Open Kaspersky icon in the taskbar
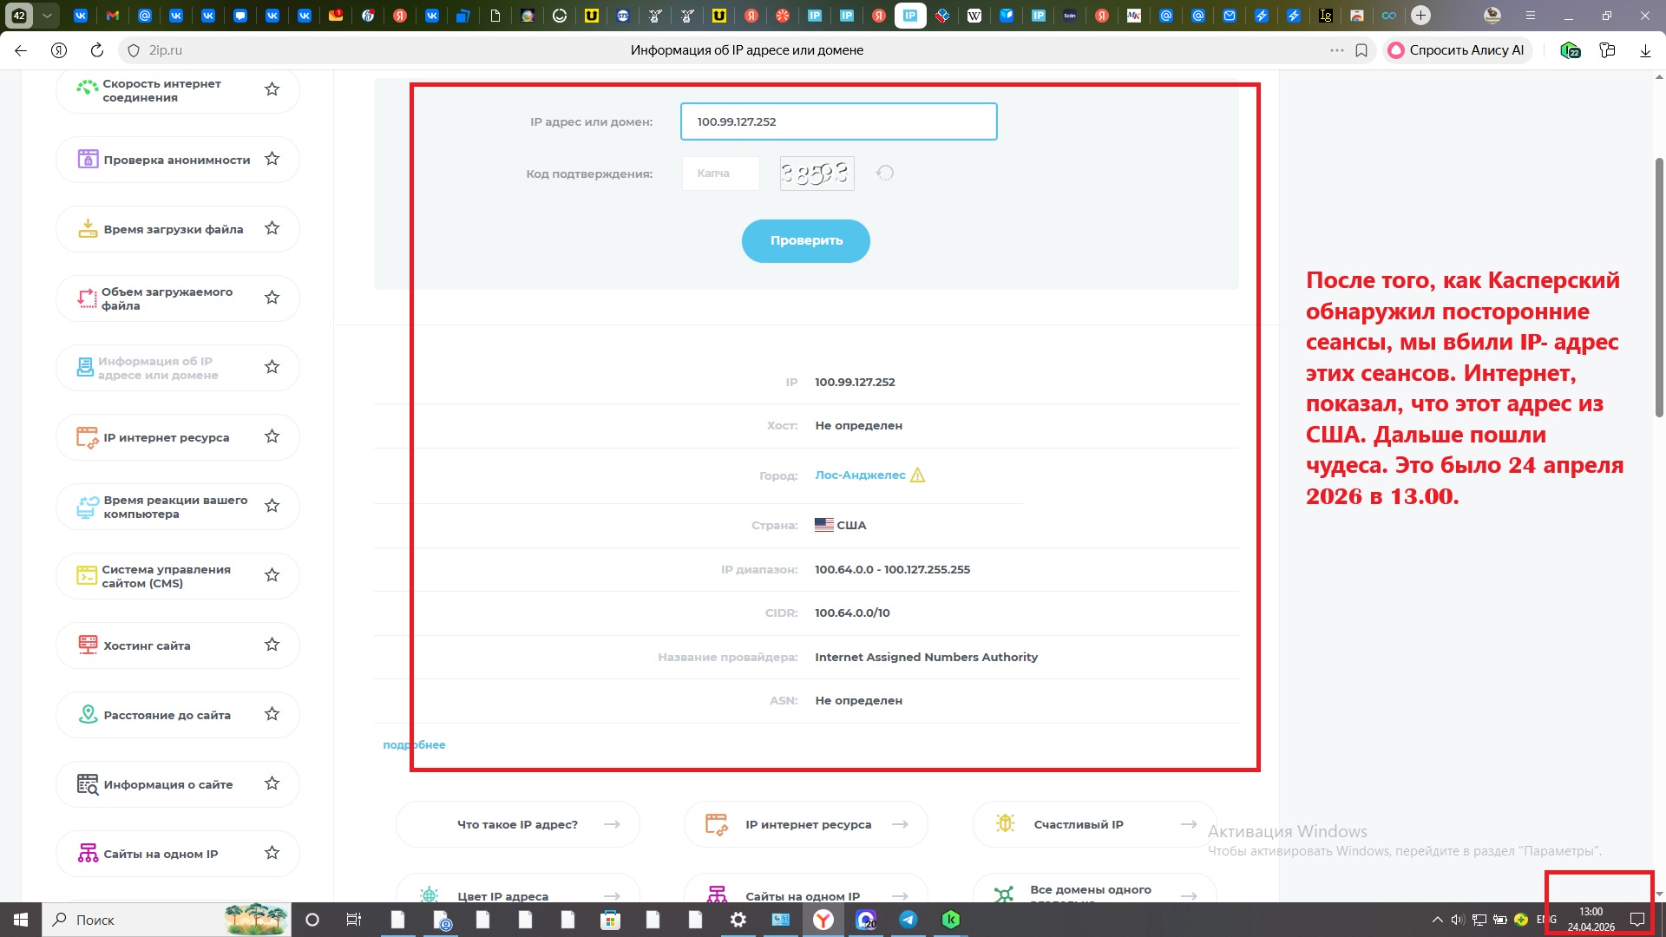The width and height of the screenshot is (1666, 937). (x=951, y=920)
